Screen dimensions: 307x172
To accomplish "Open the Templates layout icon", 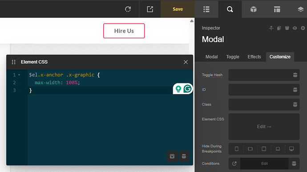I will (277, 9).
